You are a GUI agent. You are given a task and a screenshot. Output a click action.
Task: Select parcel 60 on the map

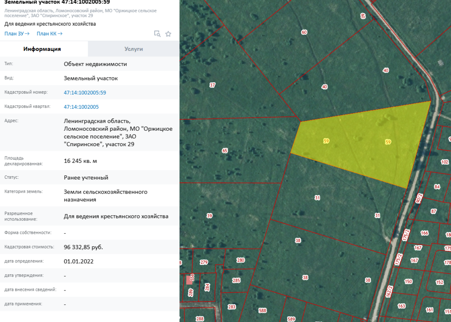[x=304, y=32]
